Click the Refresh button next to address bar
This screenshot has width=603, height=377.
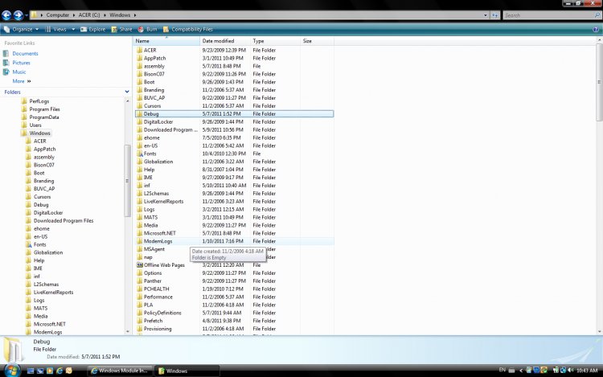495,15
